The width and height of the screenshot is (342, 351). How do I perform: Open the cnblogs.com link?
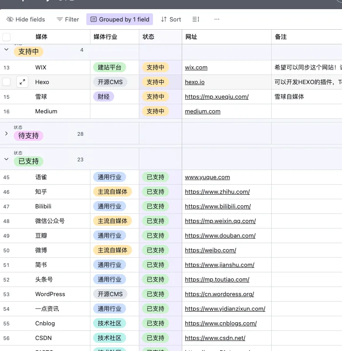[x=221, y=324]
